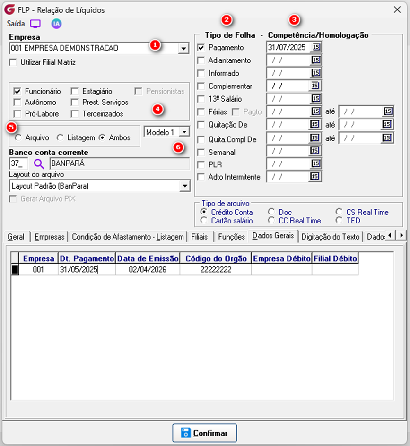The image size is (410, 446).
Task: Click the Filial Débito column header
Action: pyautogui.click(x=335, y=258)
